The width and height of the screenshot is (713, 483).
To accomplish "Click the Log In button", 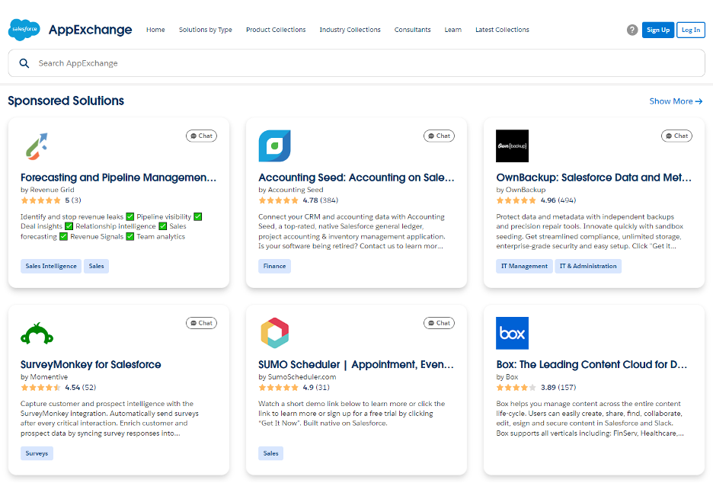I will point(691,30).
